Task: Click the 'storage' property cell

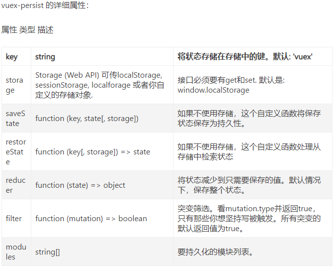Action: click(14, 85)
